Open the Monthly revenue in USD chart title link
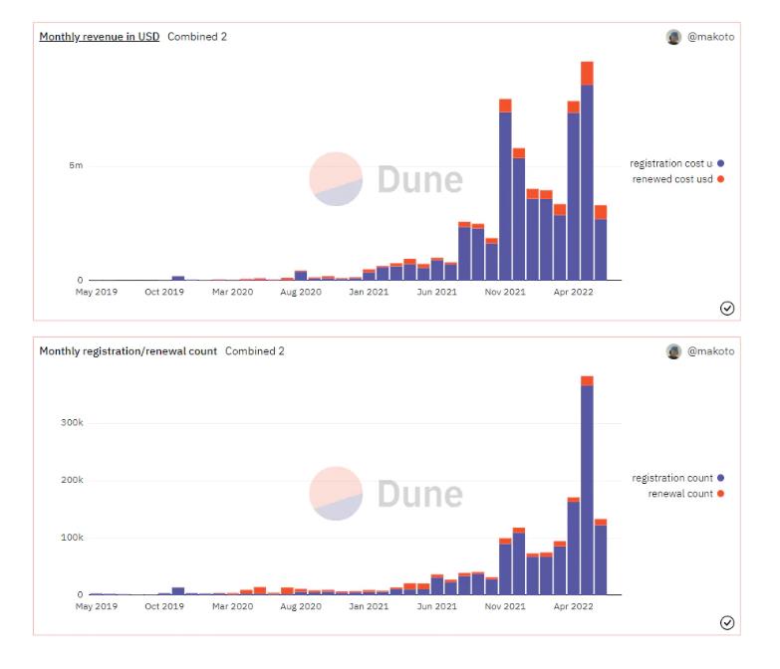 pos(99,37)
